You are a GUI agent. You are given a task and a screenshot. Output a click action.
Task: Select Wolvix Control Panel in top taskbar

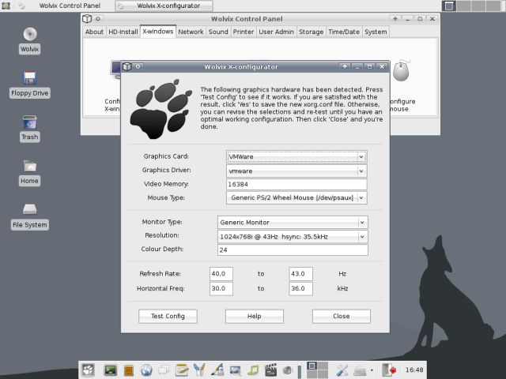[64, 6]
